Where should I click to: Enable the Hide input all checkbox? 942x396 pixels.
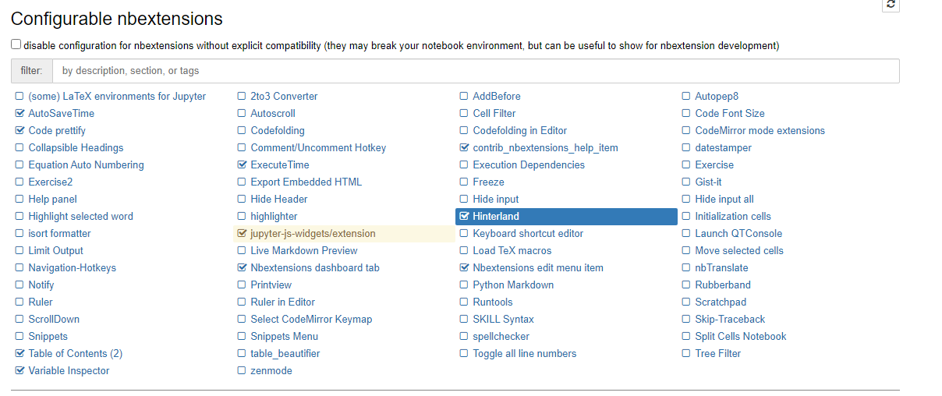pos(686,199)
